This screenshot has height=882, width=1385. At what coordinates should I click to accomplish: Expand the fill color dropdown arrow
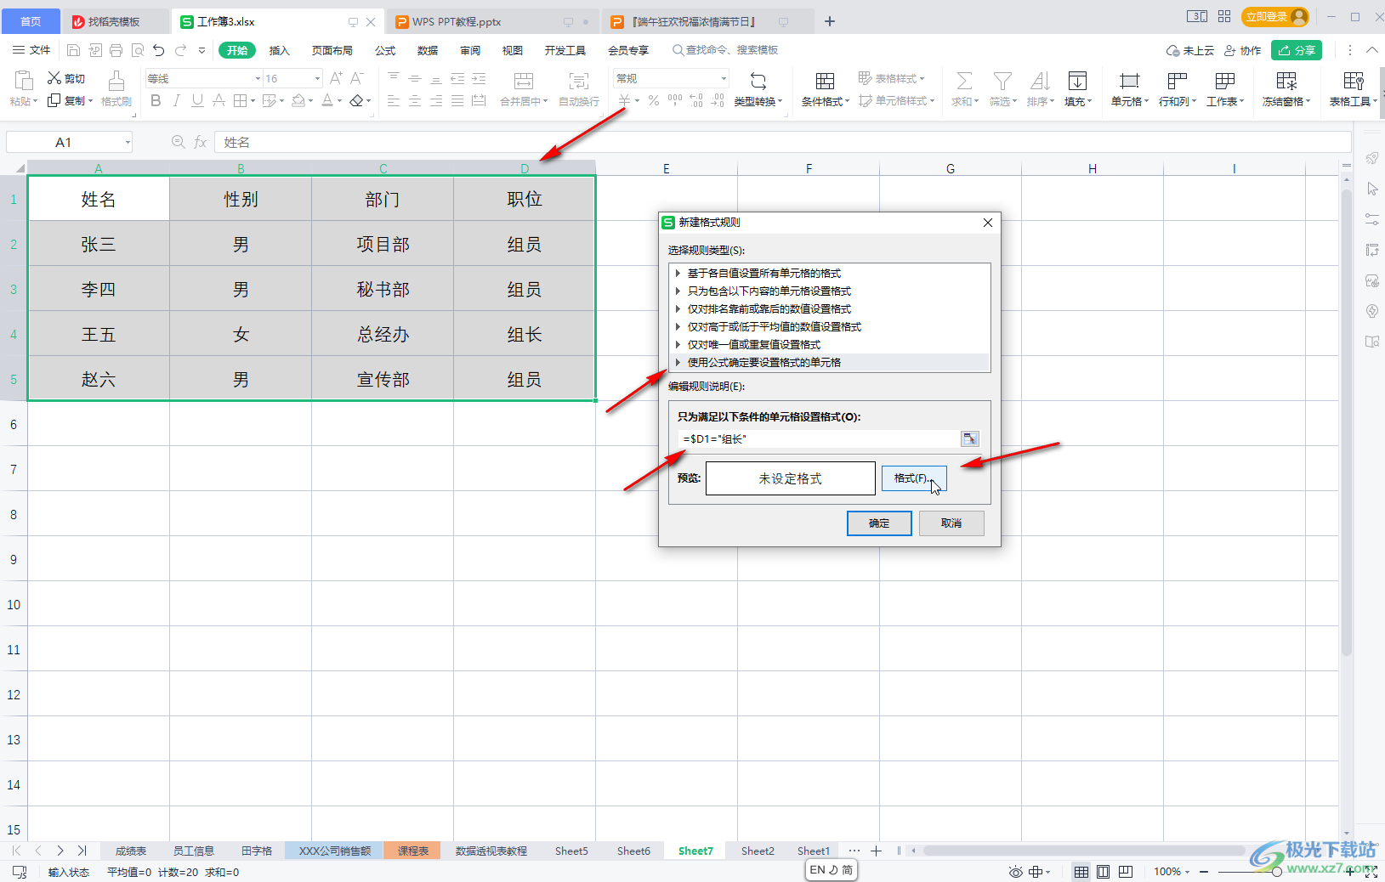click(x=311, y=101)
